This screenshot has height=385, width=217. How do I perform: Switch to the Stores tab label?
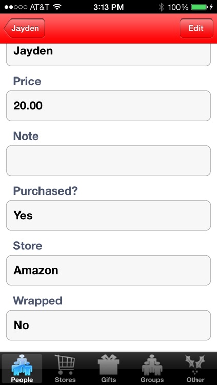pyautogui.click(x=65, y=380)
